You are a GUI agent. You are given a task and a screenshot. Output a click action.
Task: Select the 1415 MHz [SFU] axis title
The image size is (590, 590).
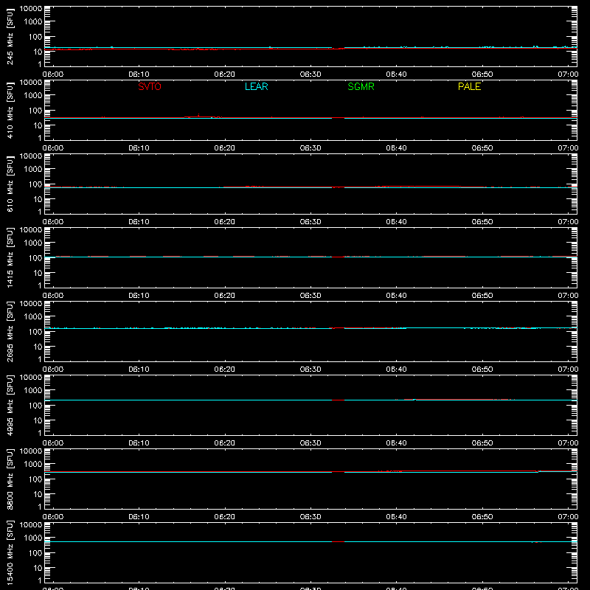(x=10, y=257)
